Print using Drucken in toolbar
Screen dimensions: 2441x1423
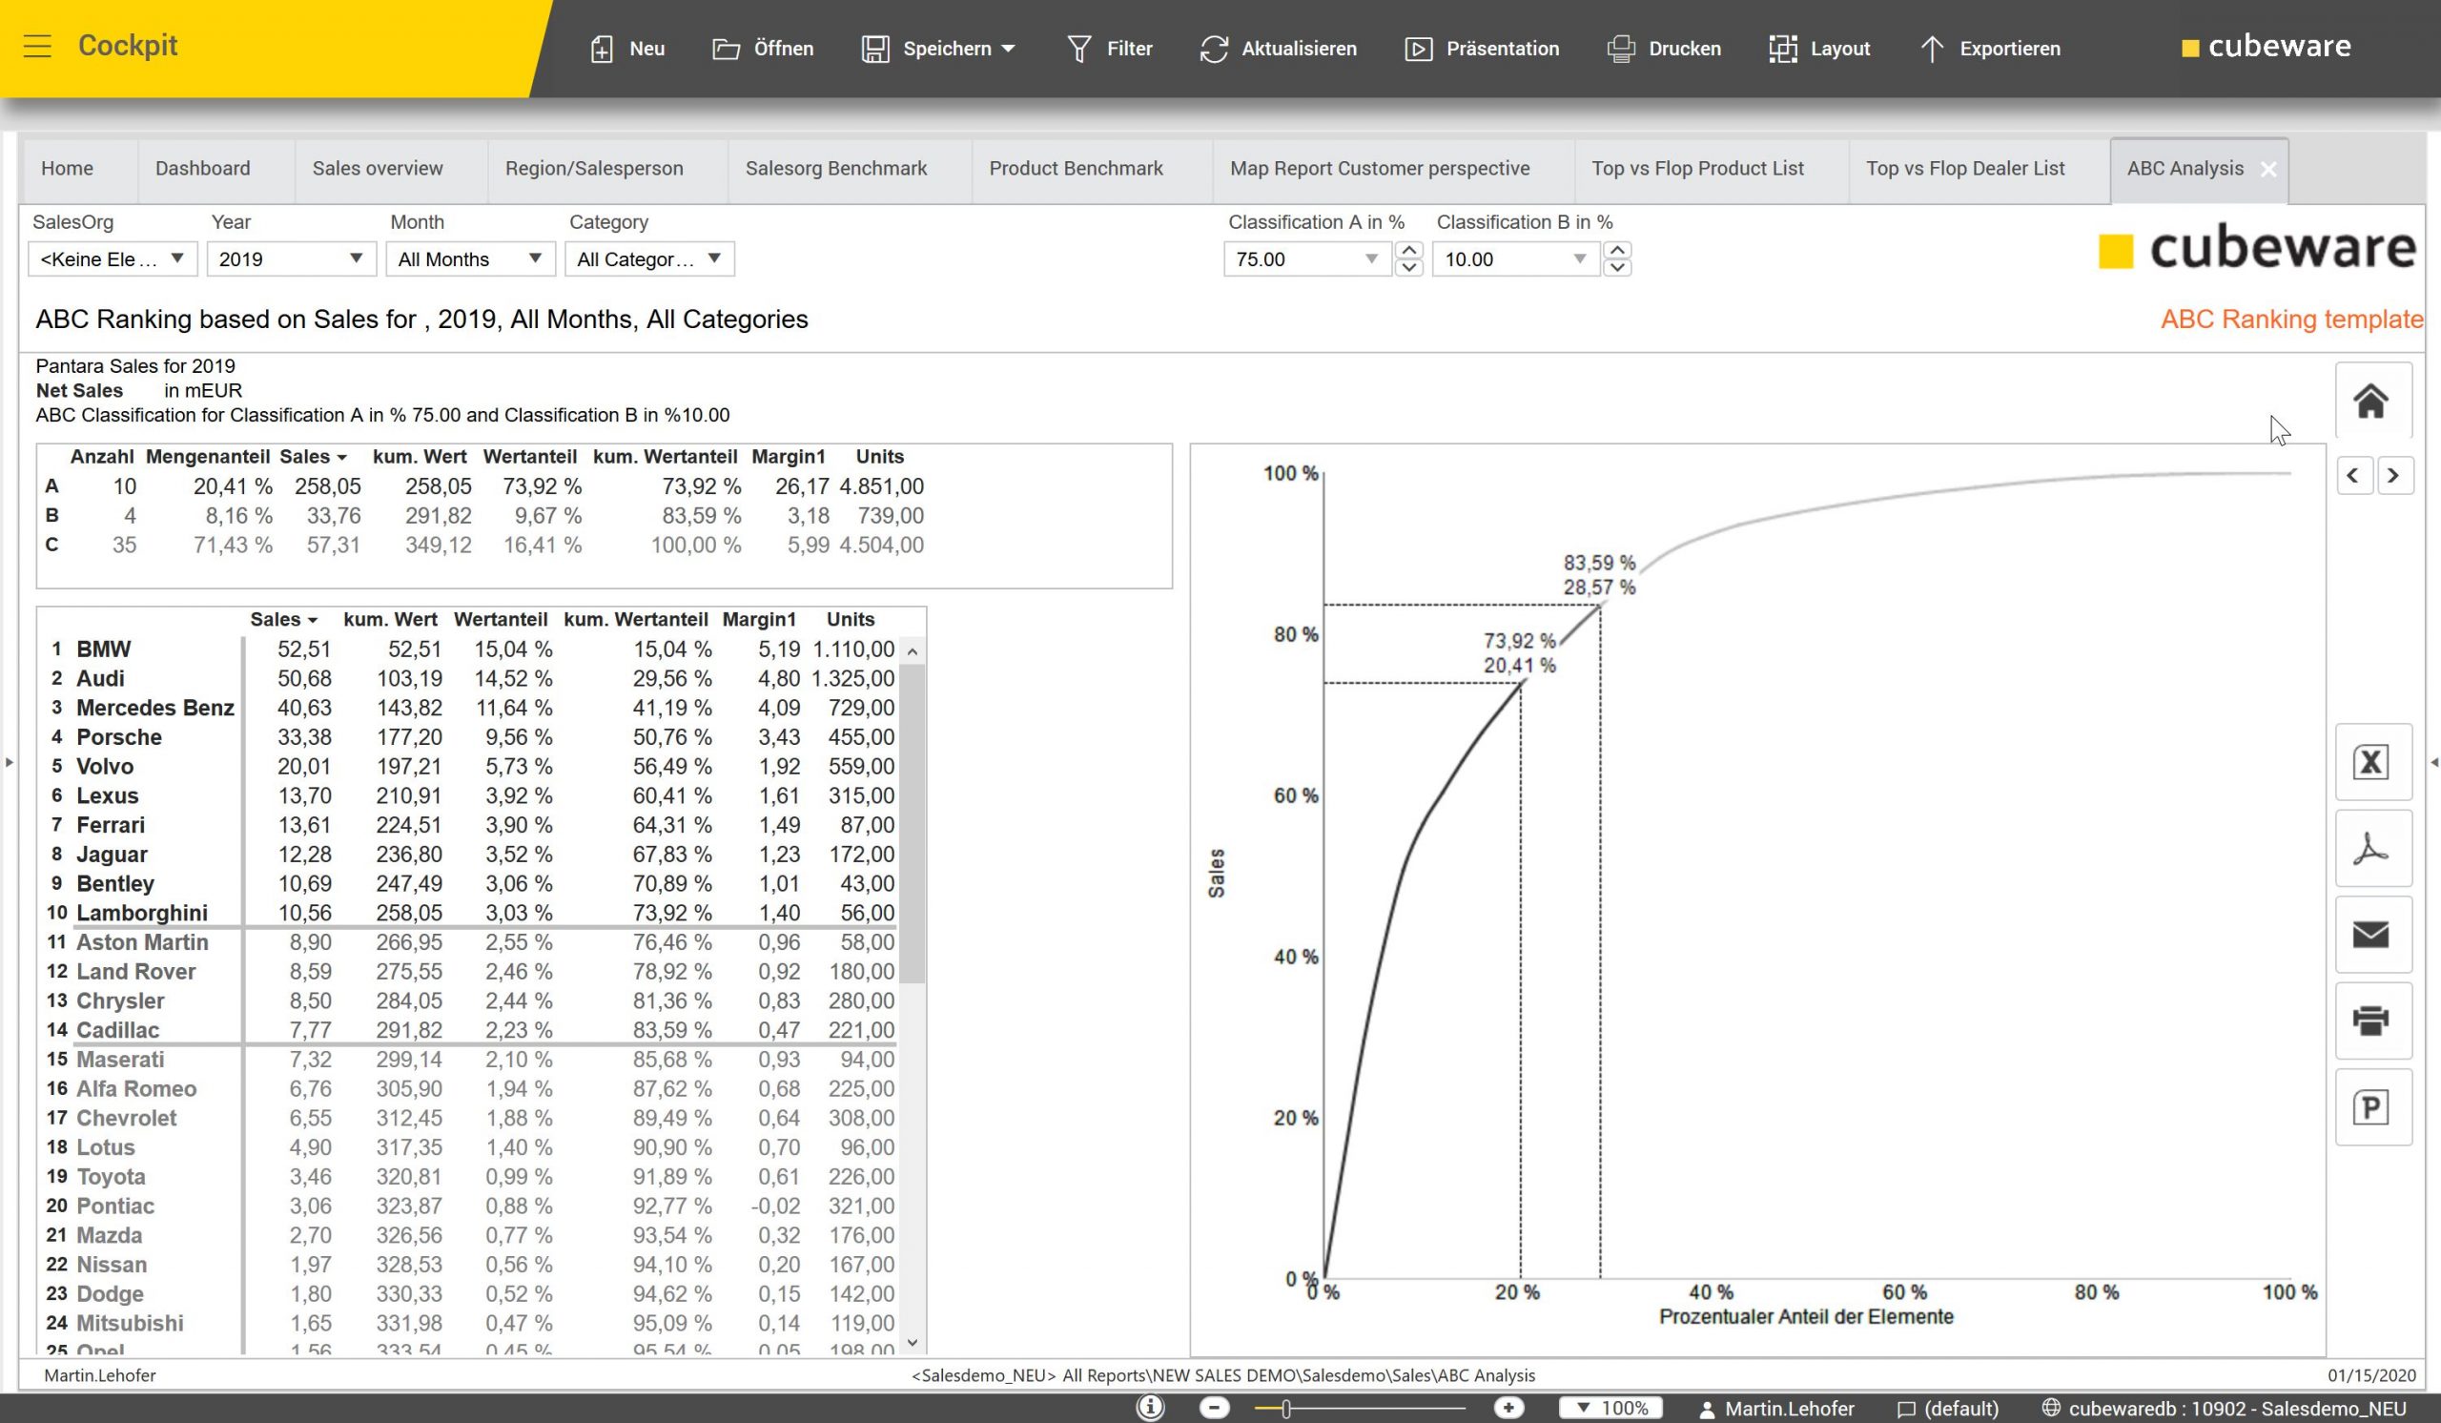pos(1664,49)
